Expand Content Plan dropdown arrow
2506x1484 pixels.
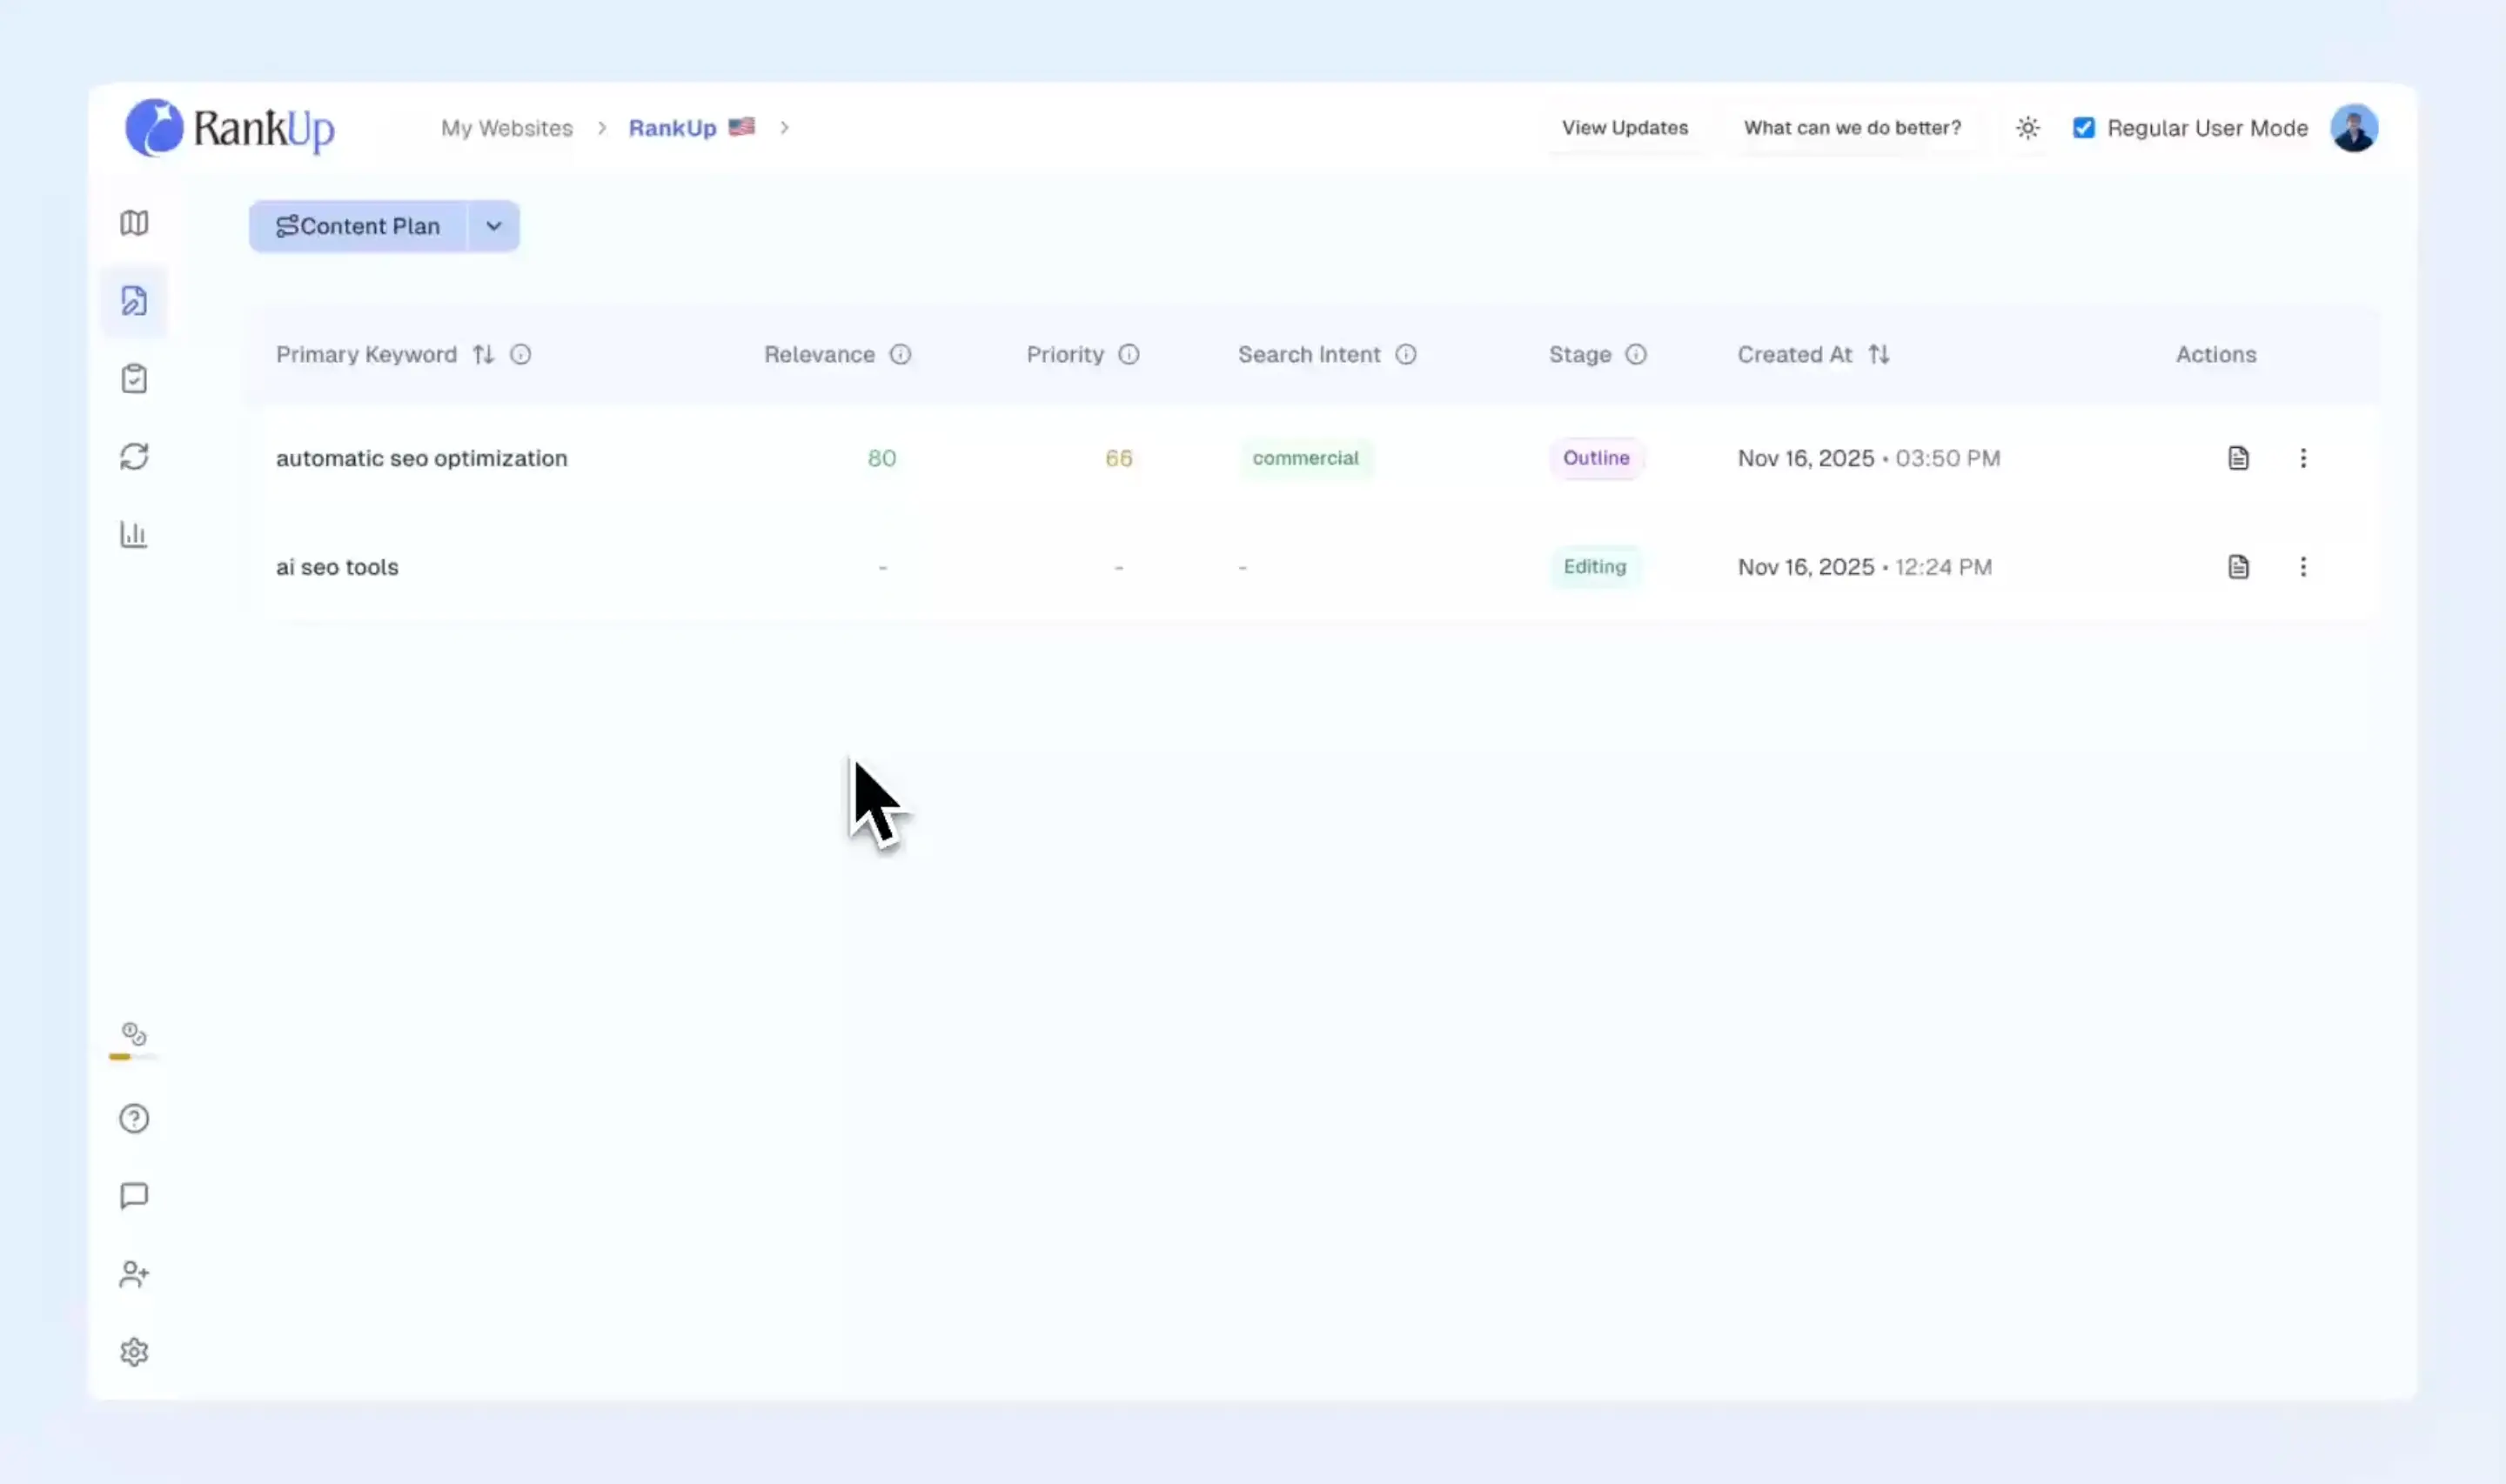click(x=493, y=226)
